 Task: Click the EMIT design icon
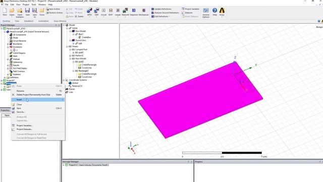[x=111, y=12]
